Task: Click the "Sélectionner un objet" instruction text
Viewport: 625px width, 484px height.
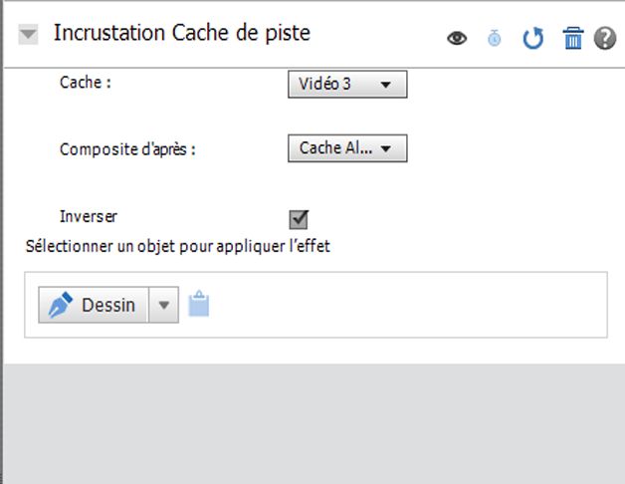Action: 177,246
